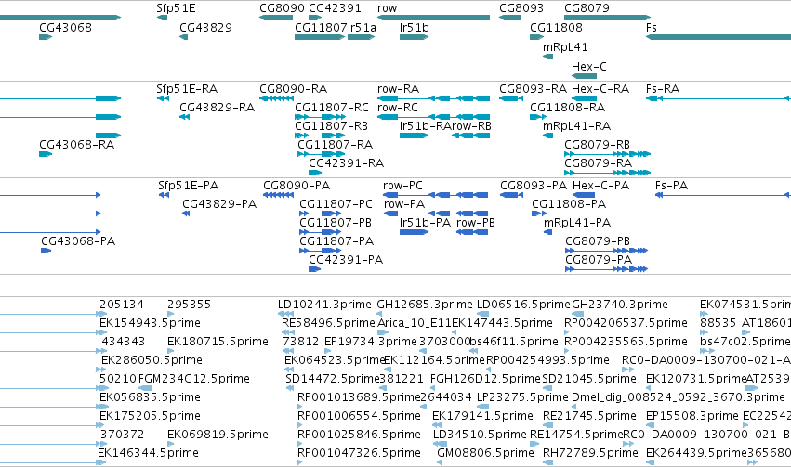The image size is (791, 467).
Task: Click EST FGM234G12.5prime
Action: [x=193, y=379]
